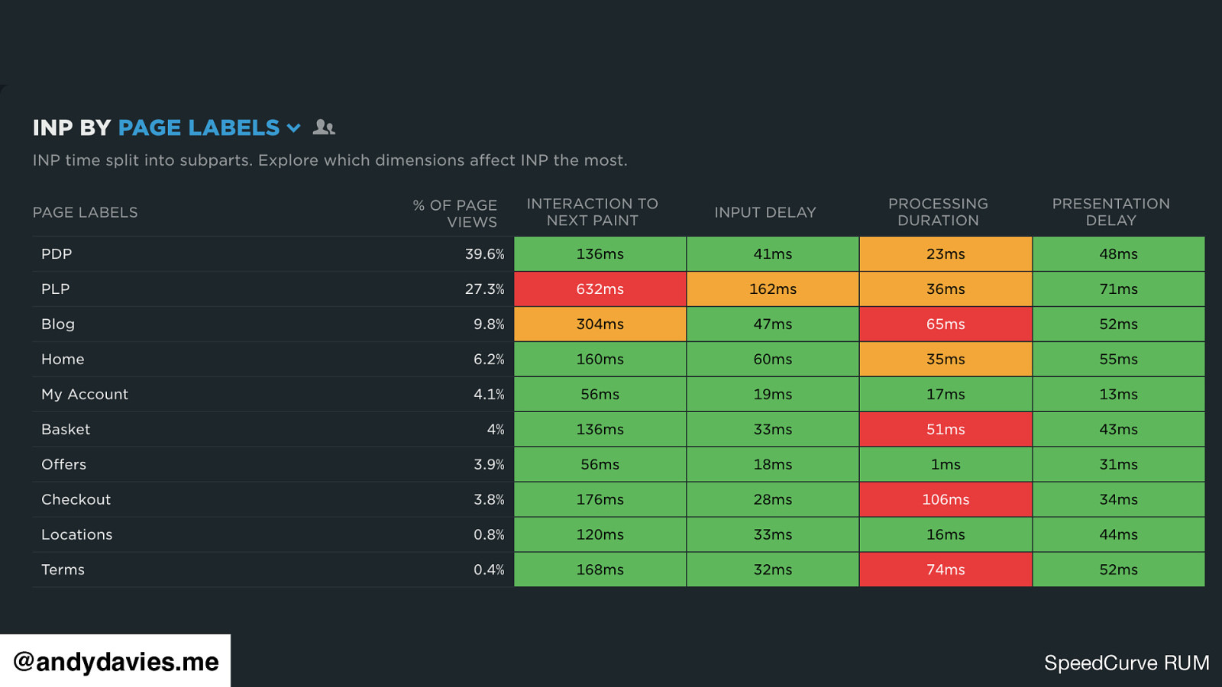Select the My Account page label
The image size is (1222, 687).
click(x=85, y=395)
